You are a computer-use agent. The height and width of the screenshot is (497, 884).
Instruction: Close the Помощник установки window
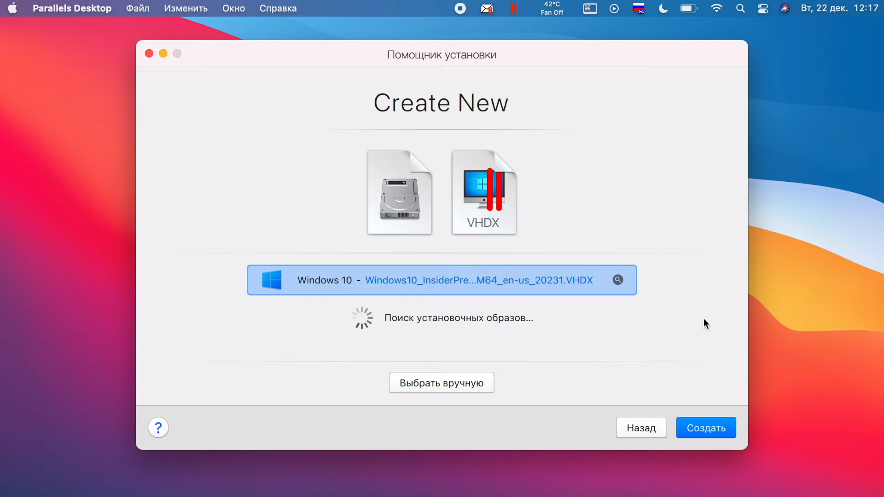tap(149, 53)
